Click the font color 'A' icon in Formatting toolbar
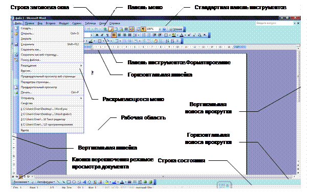This screenshot has width=313, height=192. coord(182,35)
